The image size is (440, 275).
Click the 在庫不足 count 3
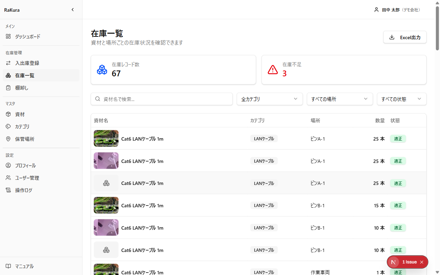pos(285,74)
